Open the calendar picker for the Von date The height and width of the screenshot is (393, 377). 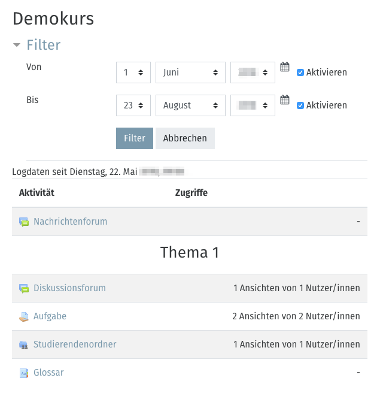285,67
